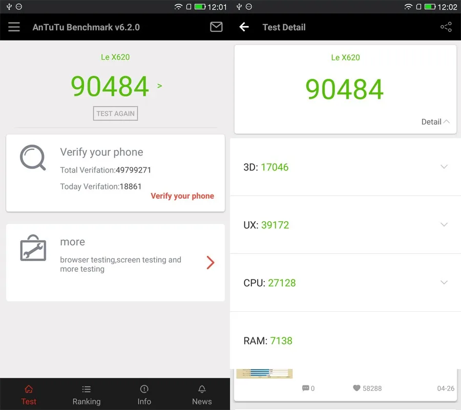Image resolution: width=461 pixels, height=410 pixels.
Task: Tap the left Le X620 device name
Action: coord(115,57)
